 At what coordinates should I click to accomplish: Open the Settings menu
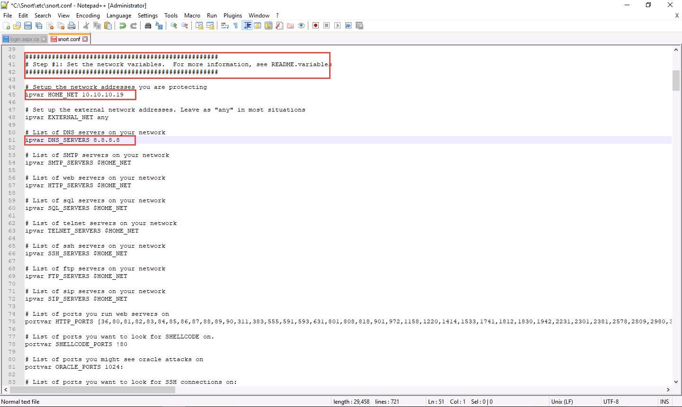(x=148, y=15)
